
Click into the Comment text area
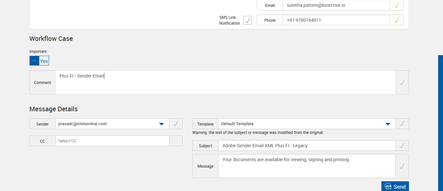coord(225,83)
